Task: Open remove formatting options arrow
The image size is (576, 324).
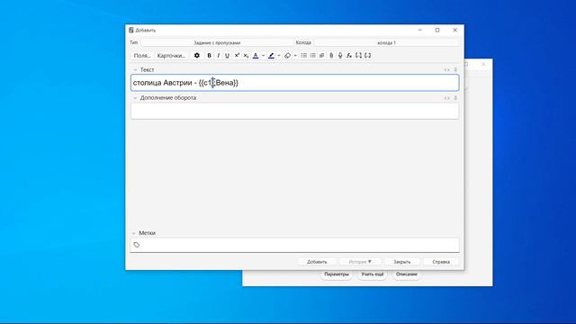Action: click(x=295, y=56)
